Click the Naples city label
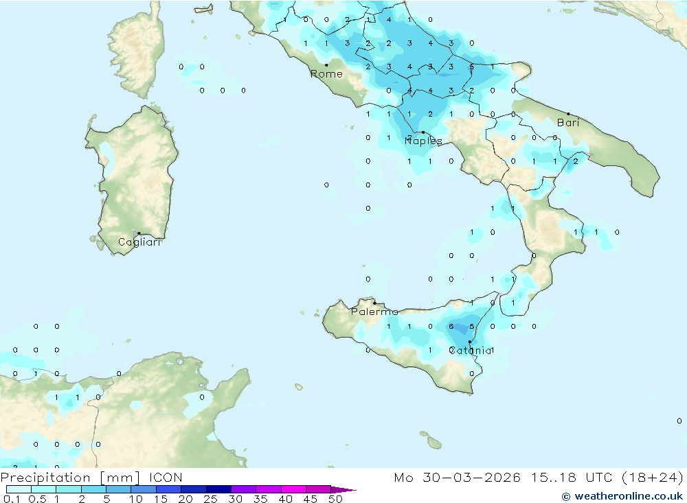687x503 pixels. coord(423,141)
